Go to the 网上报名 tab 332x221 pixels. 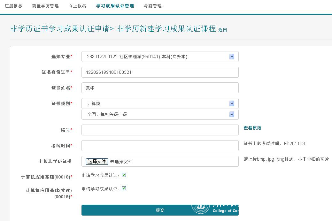[x=77, y=6]
